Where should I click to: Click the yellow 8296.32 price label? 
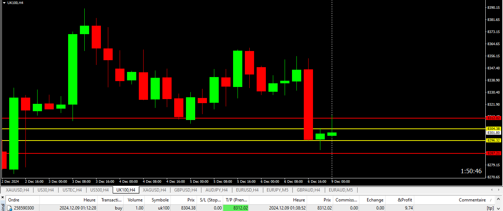[493, 141]
